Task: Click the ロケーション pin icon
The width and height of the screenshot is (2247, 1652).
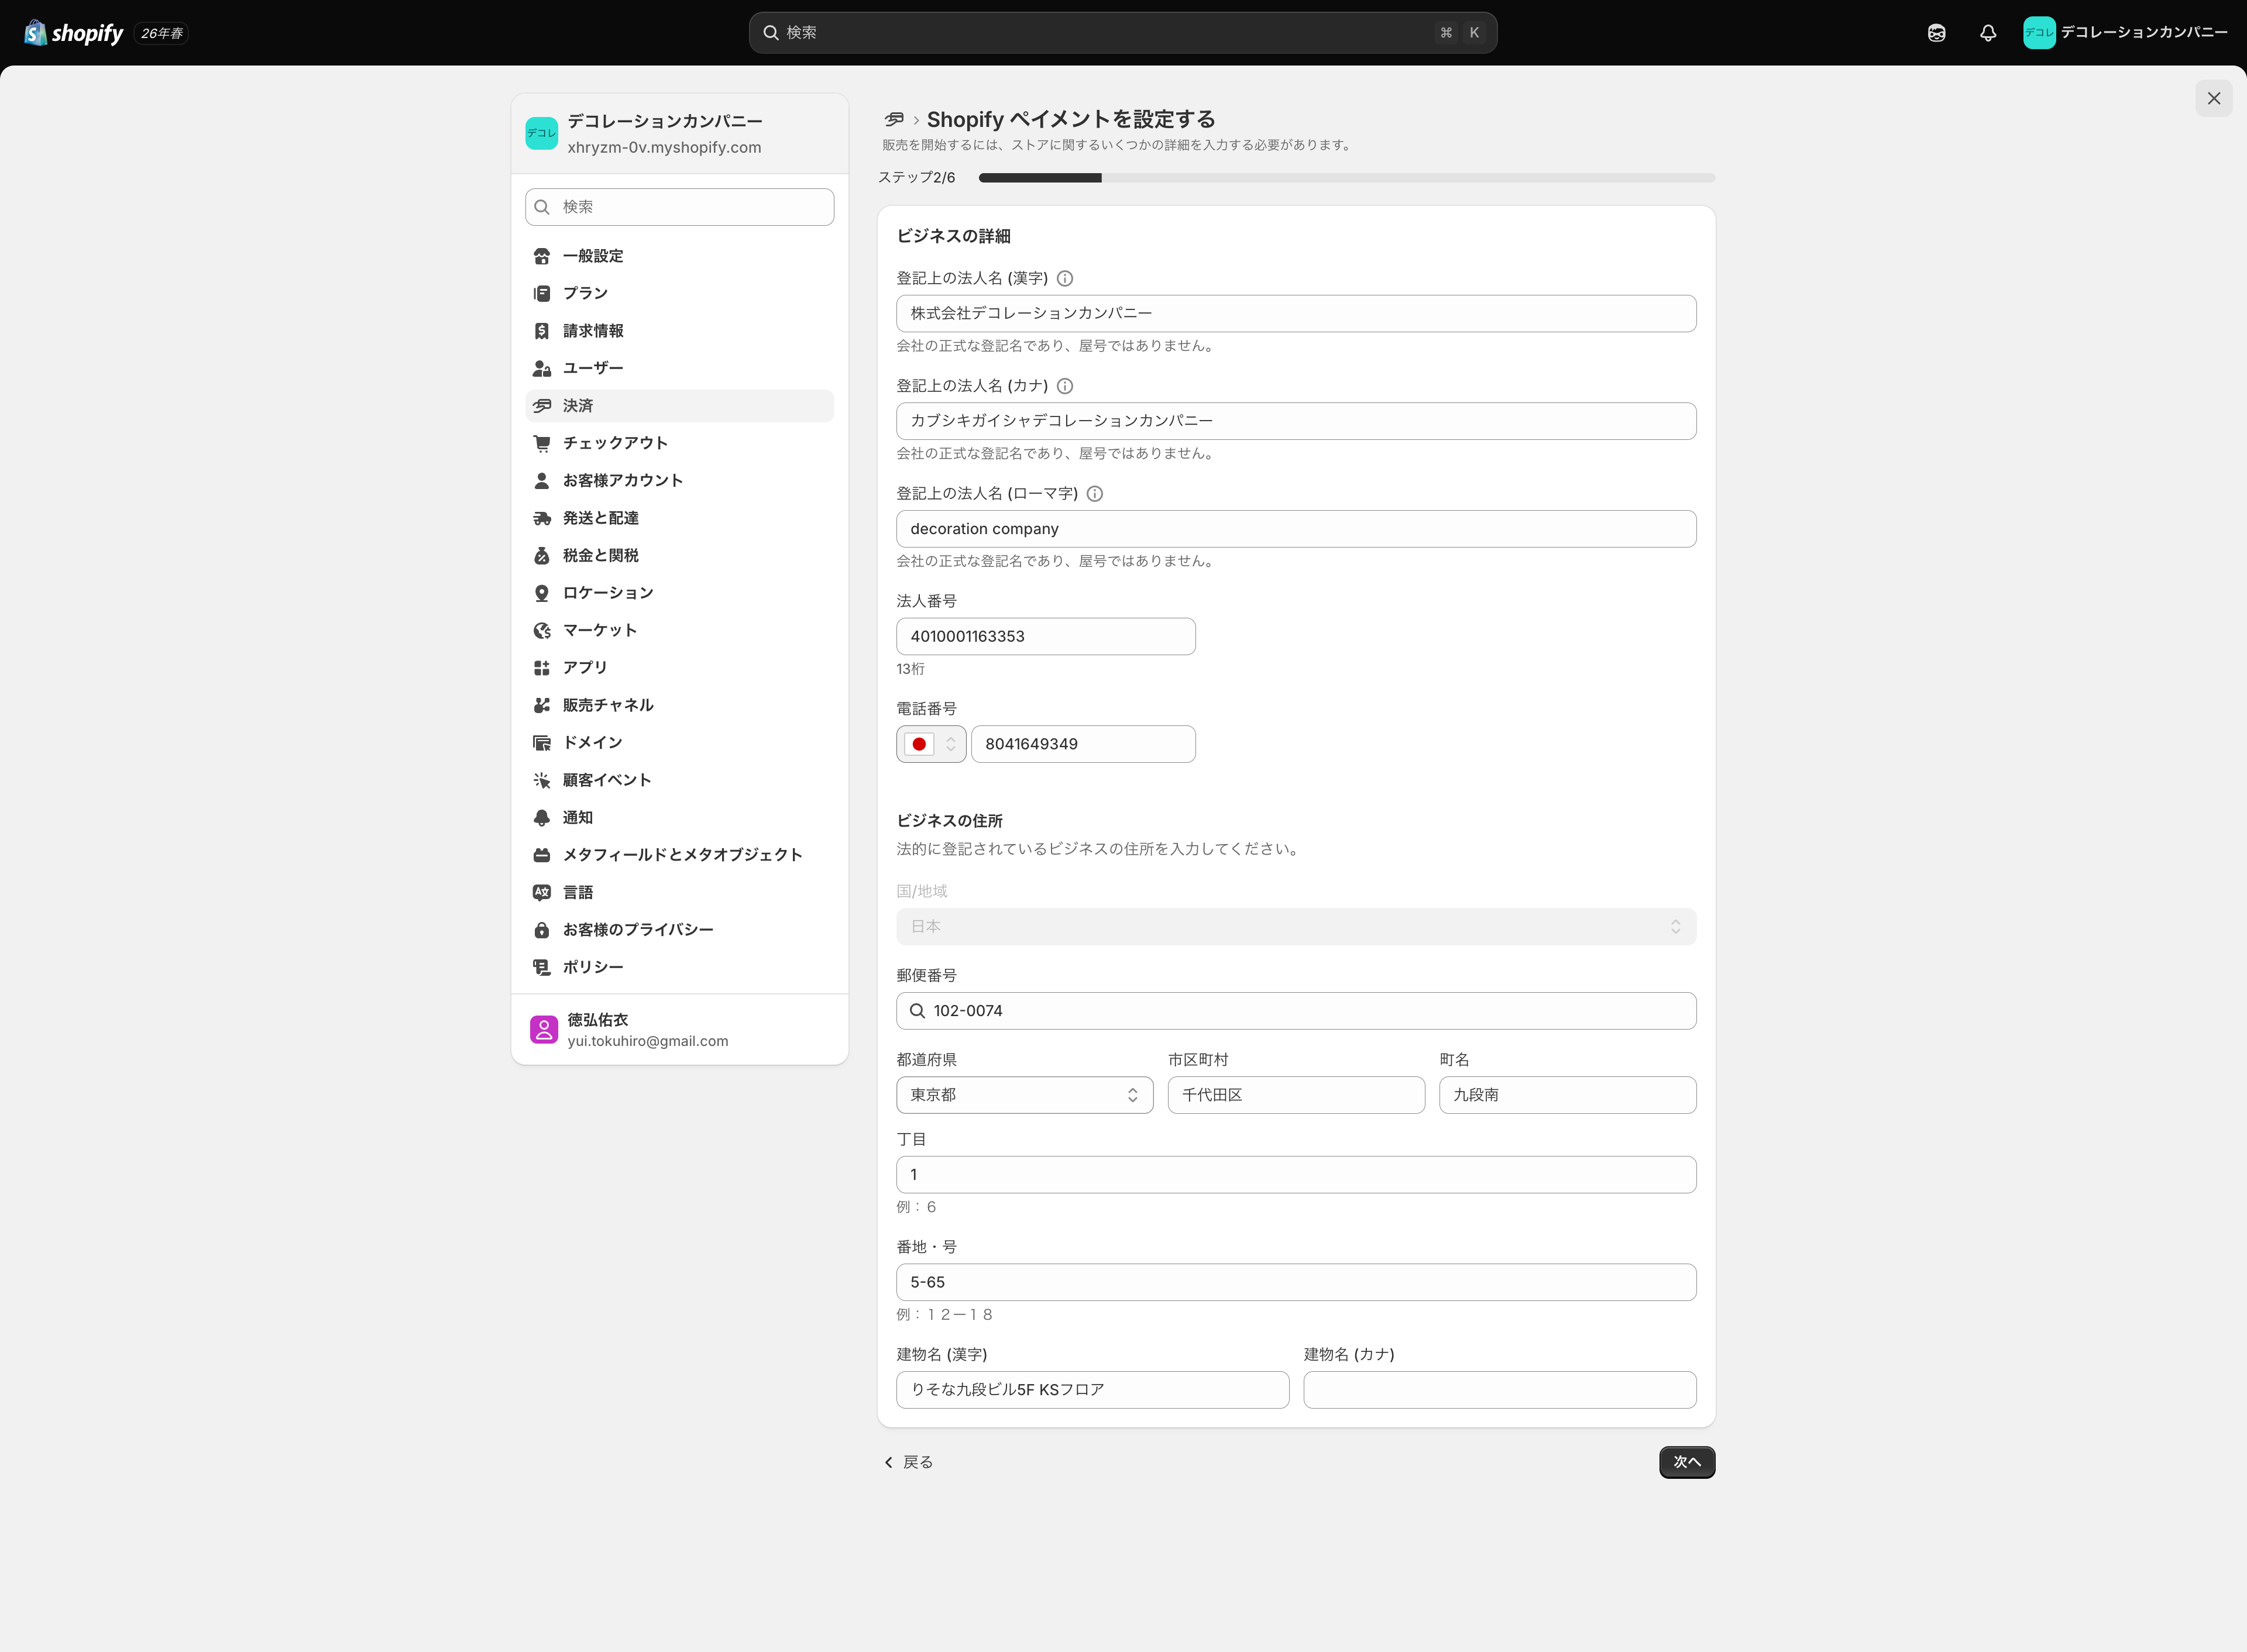Action: tap(542, 593)
